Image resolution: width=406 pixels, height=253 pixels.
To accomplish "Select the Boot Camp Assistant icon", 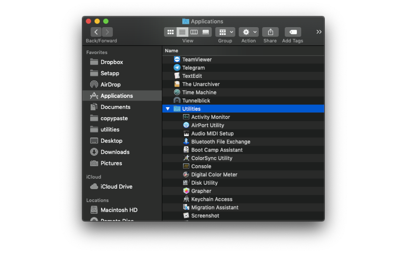I will coord(186,150).
